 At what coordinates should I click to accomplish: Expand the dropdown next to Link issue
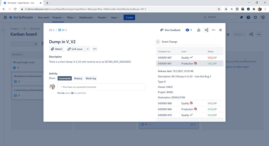(88, 49)
